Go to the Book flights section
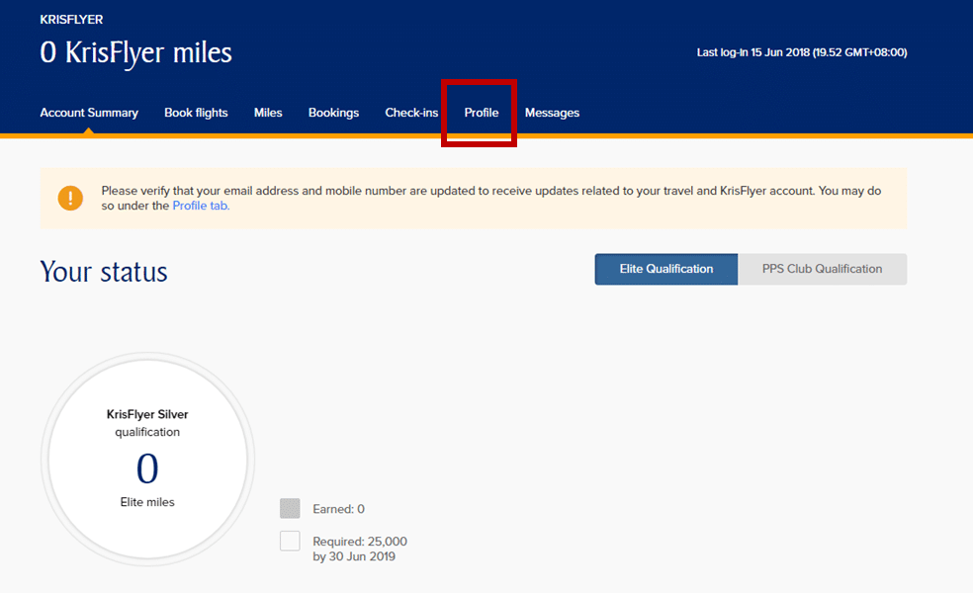The width and height of the screenshot is (973, 593). (x=196, y=112)
